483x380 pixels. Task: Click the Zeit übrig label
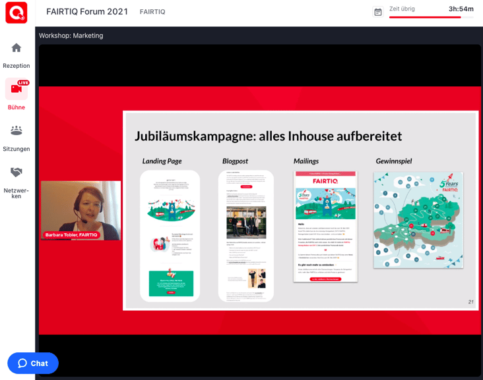click(x=402, y=9)
